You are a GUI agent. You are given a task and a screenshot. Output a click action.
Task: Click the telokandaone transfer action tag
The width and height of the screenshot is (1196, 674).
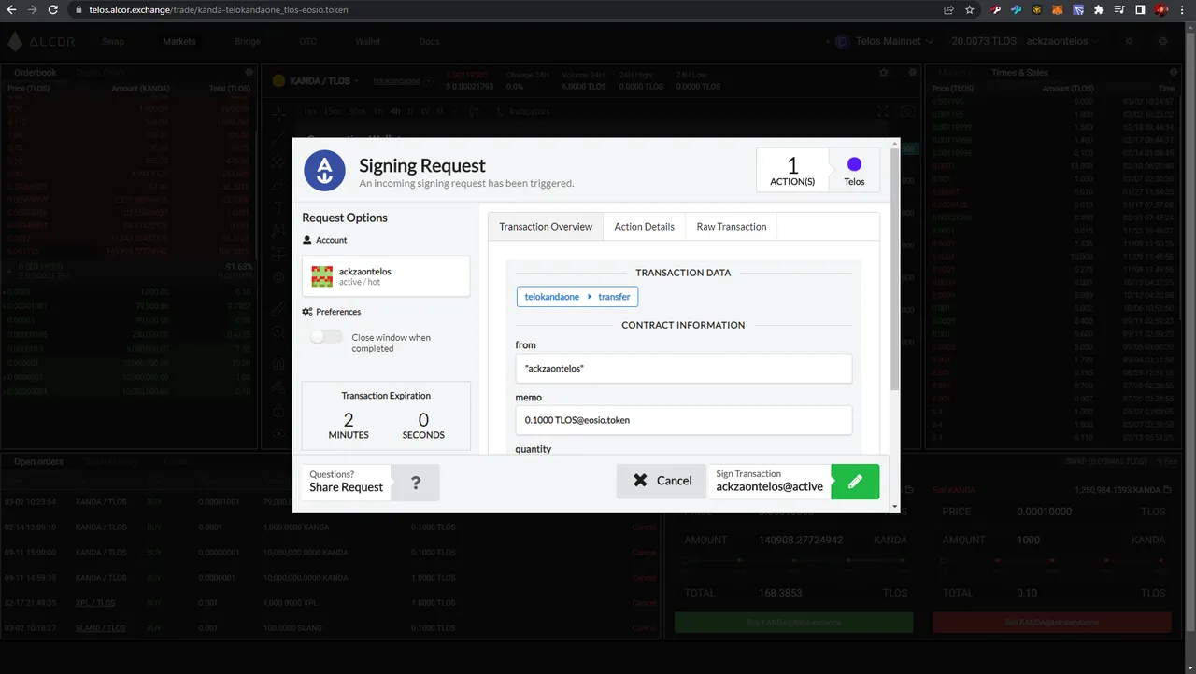coord(577,297)
